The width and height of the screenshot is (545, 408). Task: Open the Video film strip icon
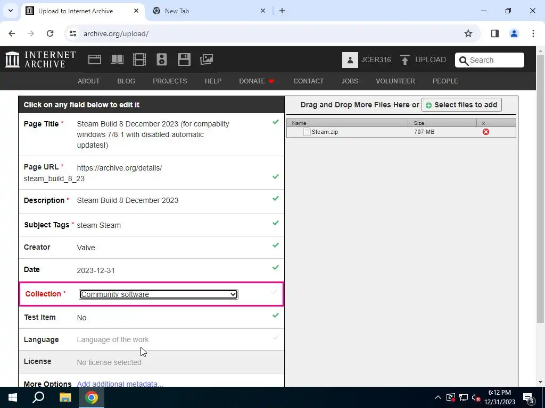[x=139, y=59]
